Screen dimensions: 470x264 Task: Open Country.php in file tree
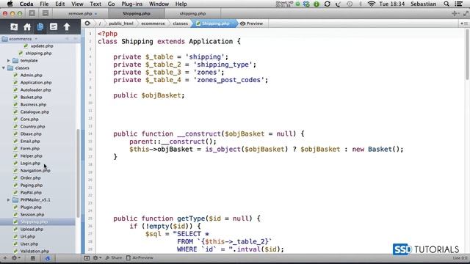(32, 127)
